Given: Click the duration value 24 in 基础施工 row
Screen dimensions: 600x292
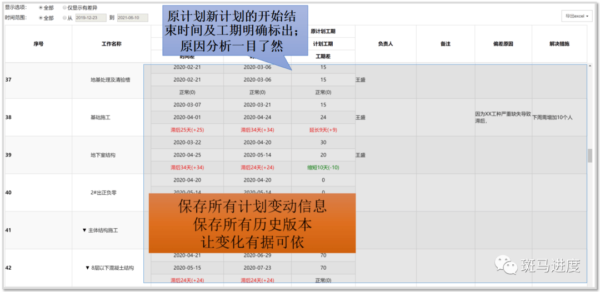Looking at the screenshot, I should tap(323, 117).
